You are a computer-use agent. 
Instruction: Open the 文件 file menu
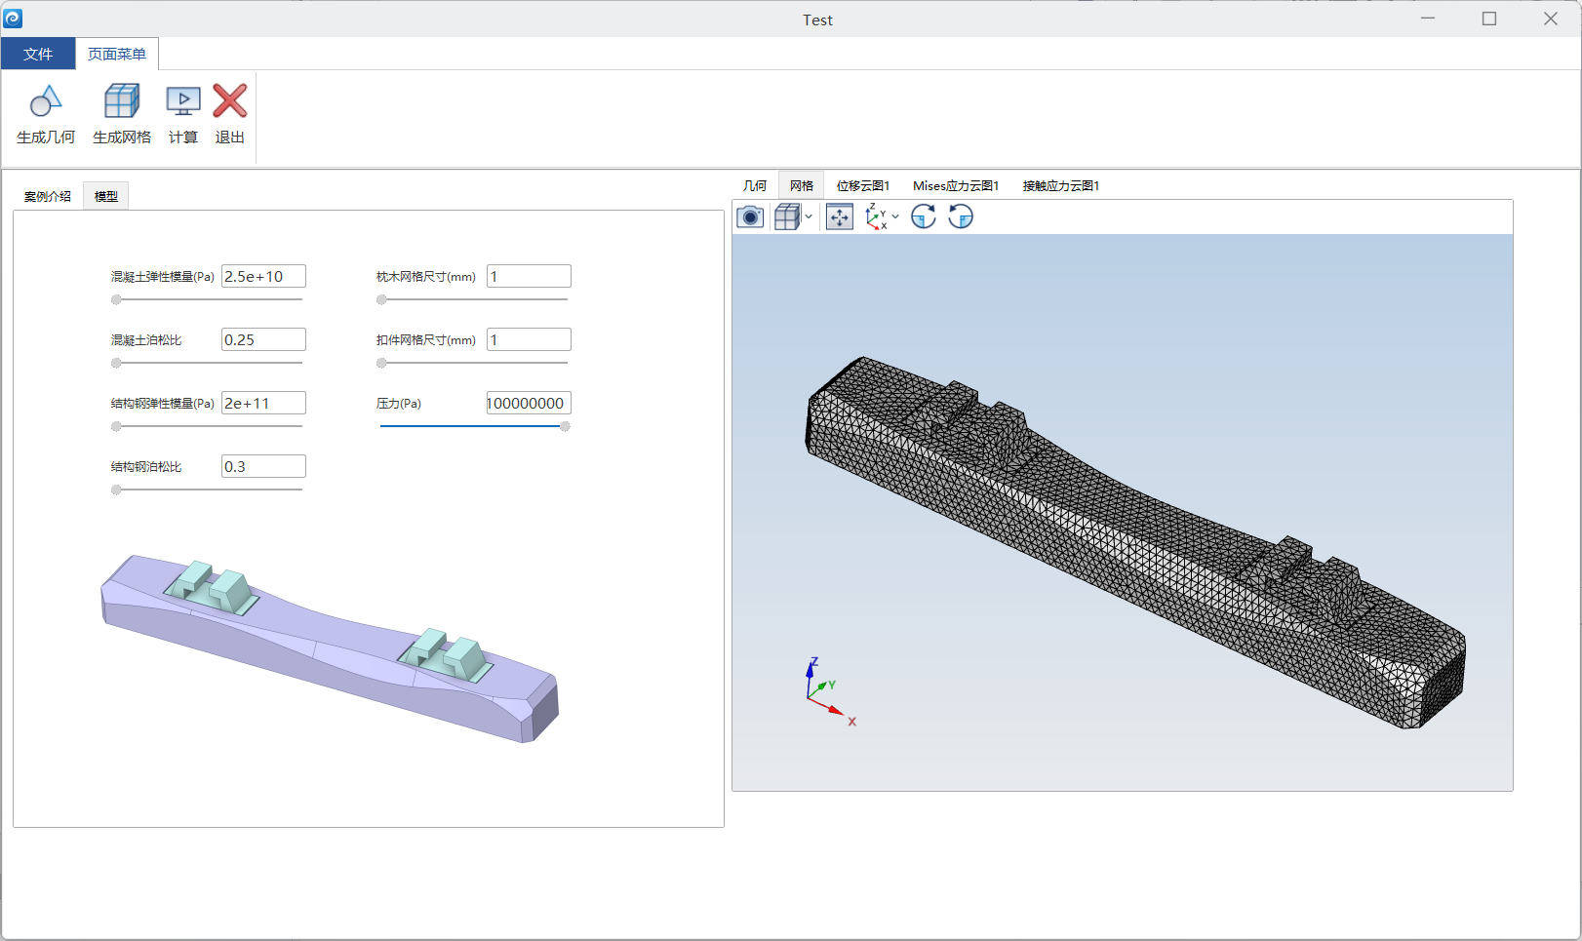coord(38,54)
